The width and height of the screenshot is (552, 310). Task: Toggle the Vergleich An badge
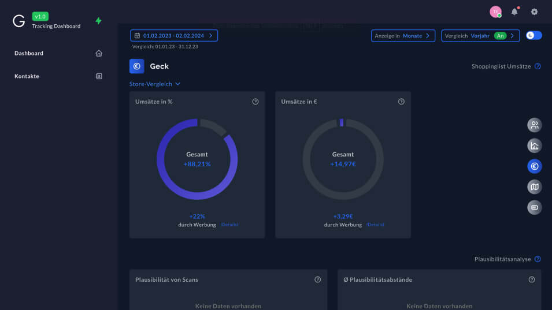click(x=500, y=36)
